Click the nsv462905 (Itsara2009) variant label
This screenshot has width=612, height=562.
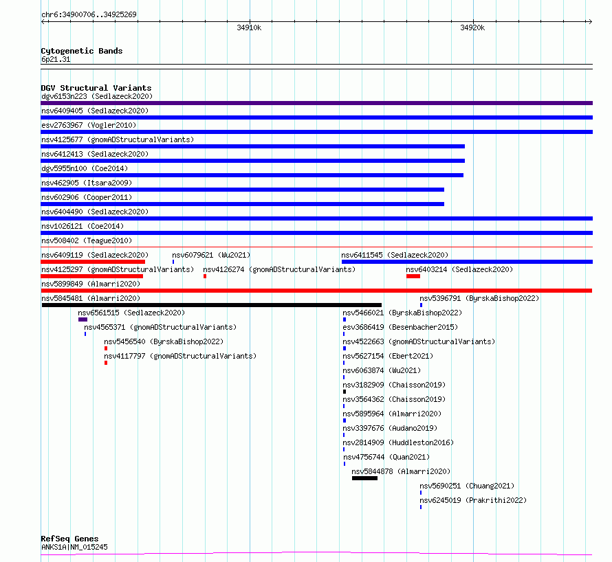87,183
